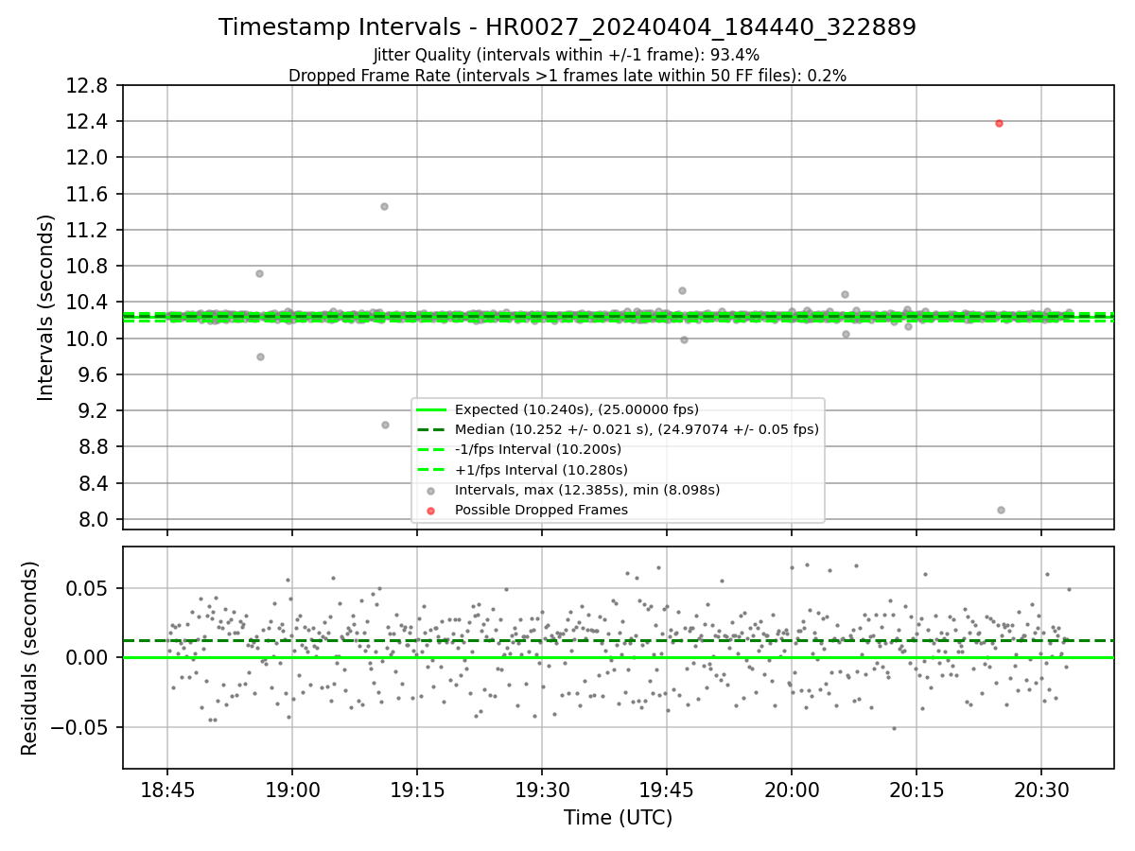Click the red marker in the legend
This screenshot has width=1135, height=851.
pyautogui.click(x=431, y=511)
